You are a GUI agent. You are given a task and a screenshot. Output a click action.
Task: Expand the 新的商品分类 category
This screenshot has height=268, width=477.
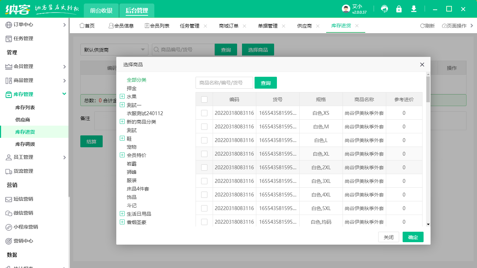click(122, 121)
